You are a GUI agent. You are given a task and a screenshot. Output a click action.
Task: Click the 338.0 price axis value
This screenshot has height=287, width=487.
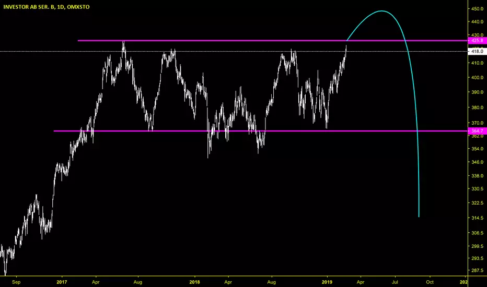(x=478, y=176)
